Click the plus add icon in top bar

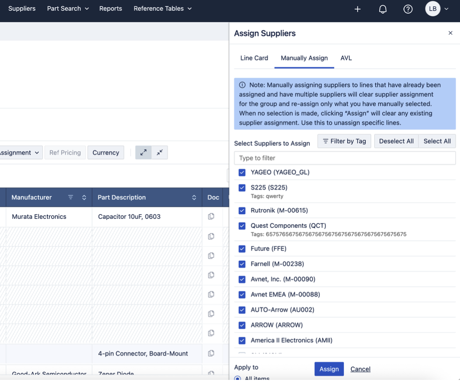357,9
